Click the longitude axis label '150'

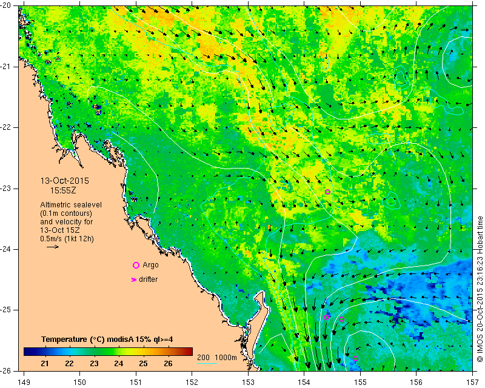[x=80, y=383]
